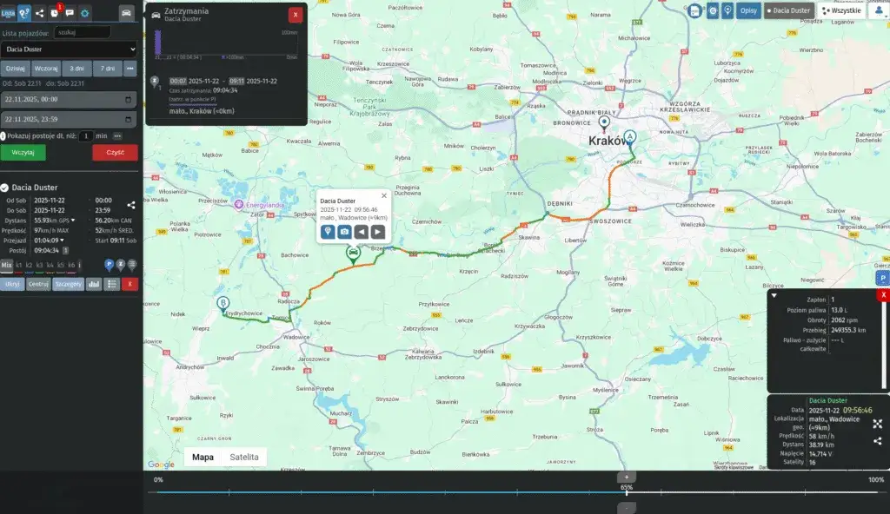Toggle the Z stops markers icon

120,264
